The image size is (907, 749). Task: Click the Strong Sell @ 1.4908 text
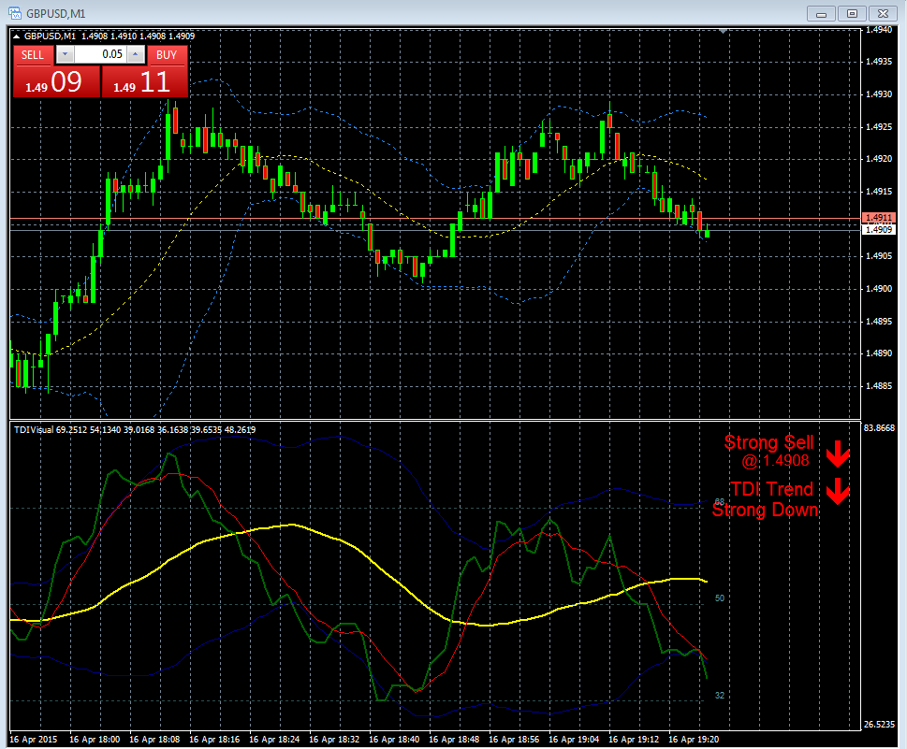pyautogui.click(x=768, y=451)
